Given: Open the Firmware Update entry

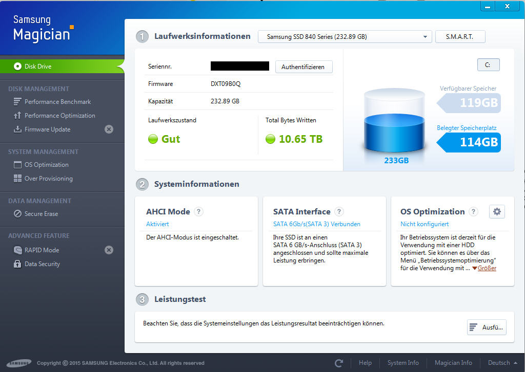Looking at the screenshot, I should [x=47, y=129].
